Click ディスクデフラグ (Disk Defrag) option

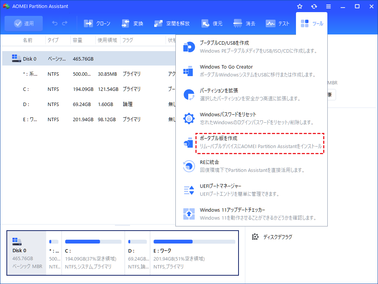tap(272, 237)
